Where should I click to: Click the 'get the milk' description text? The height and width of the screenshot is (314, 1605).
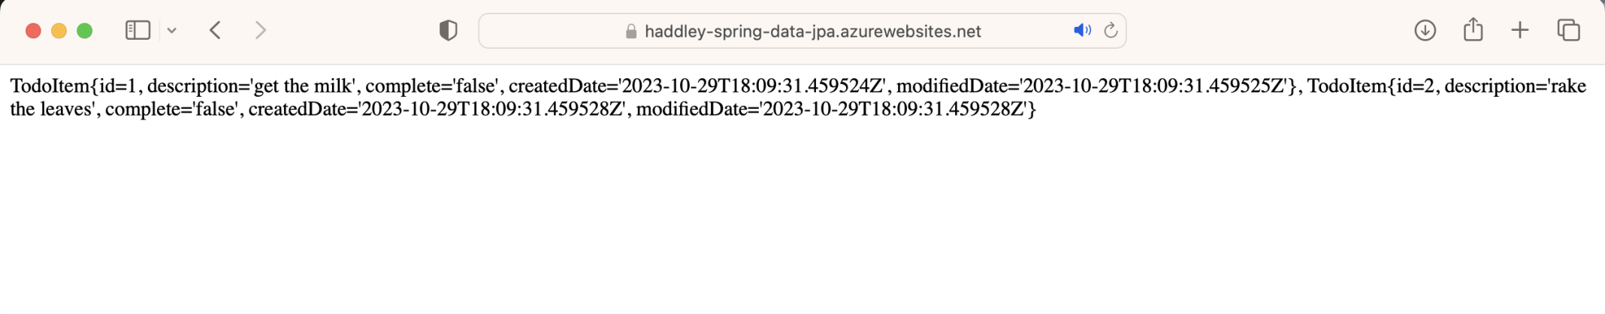[304, 86]
